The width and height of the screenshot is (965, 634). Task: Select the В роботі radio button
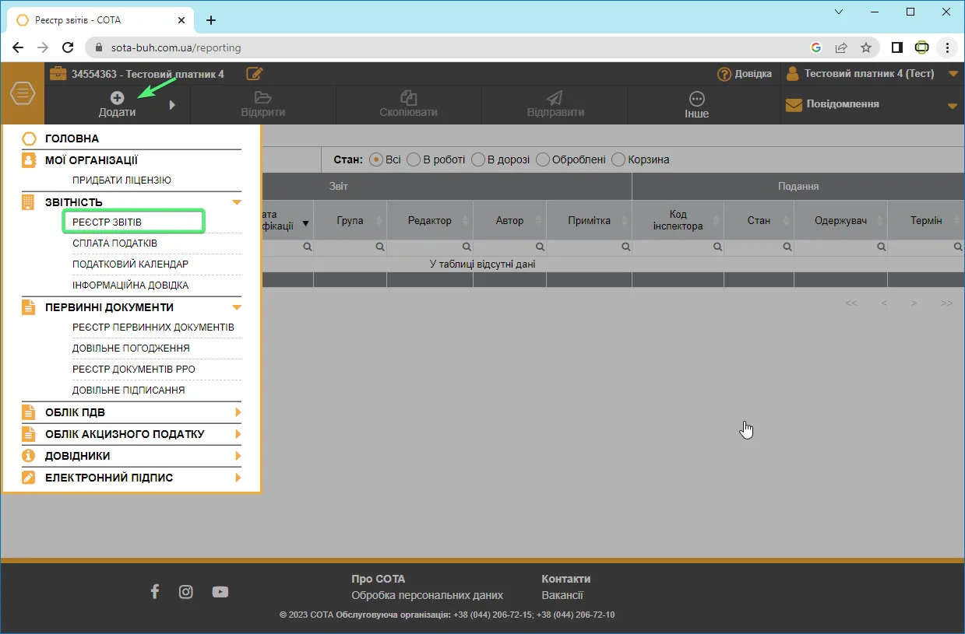(414, 159)
